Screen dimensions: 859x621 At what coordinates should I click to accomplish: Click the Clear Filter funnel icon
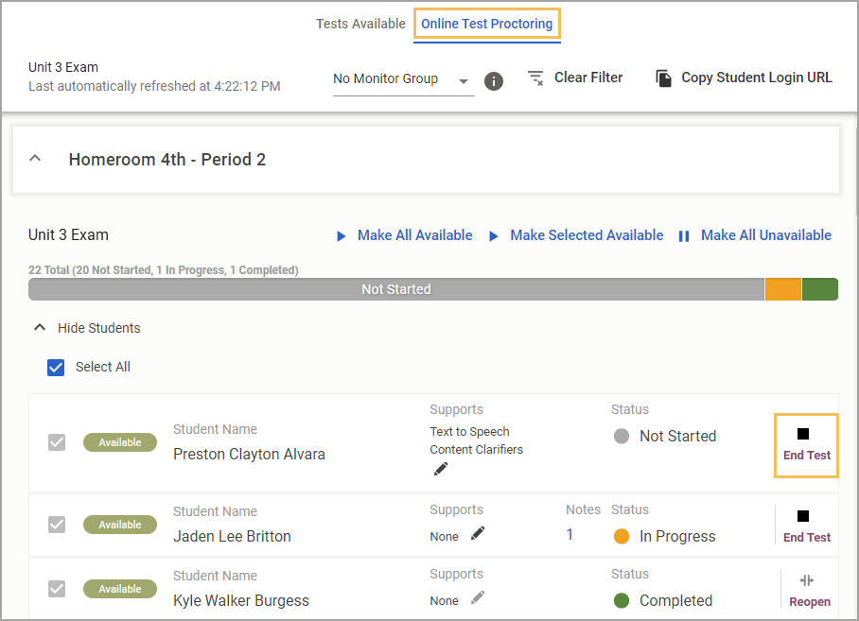[x=535, y=78]
